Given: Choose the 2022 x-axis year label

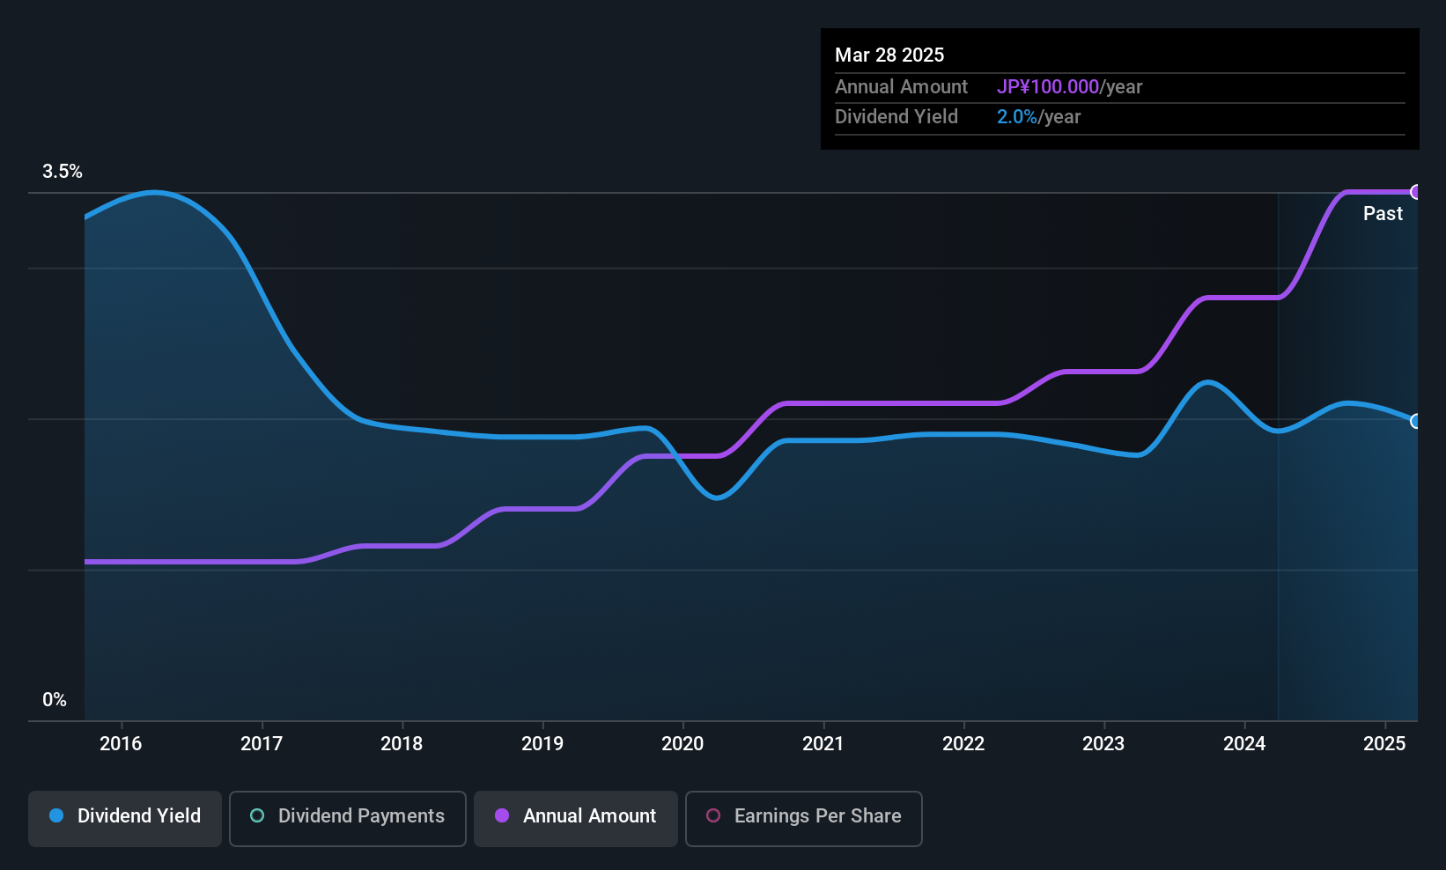Looking at the screenshot, I should (963, 744).
